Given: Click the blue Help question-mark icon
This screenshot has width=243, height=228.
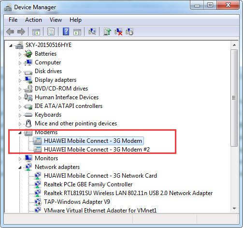Looking at the screenshot, I should pos(66,31).
